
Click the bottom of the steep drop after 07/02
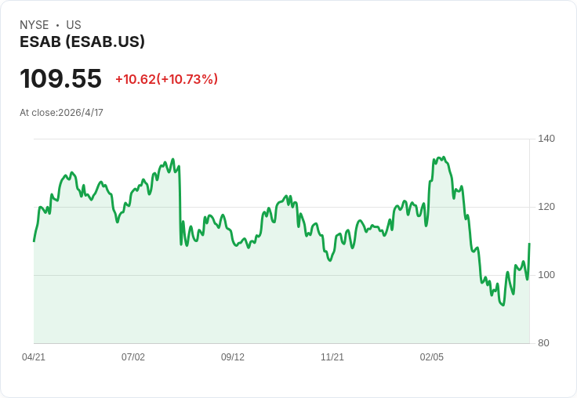tap(181, 244)
